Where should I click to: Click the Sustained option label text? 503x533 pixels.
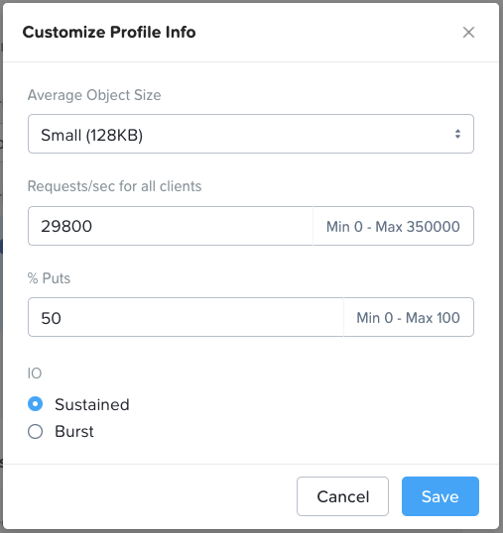coord(92,404)
